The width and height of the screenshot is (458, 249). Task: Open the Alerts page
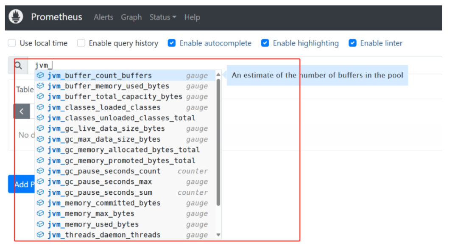coord(103,17)
